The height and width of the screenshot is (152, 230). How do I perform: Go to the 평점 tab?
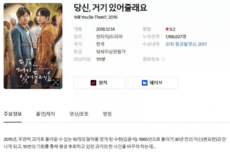(107, 114)
